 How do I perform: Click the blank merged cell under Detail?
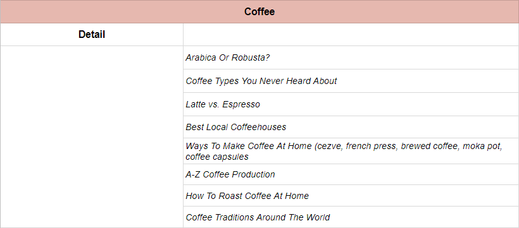[x=92, y=136]
